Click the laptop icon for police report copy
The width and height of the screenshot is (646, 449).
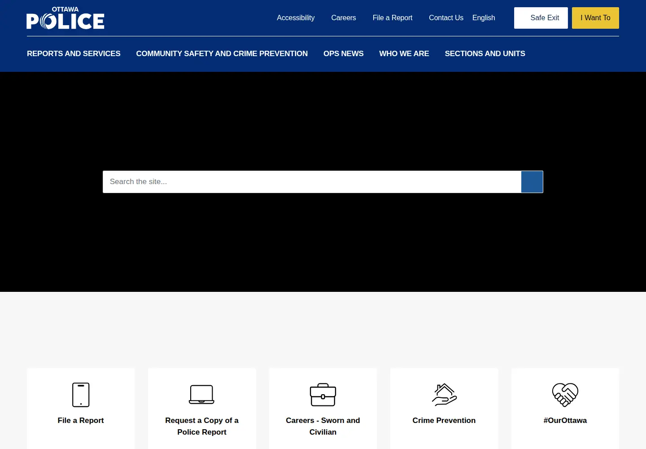[x=201, y=395]
